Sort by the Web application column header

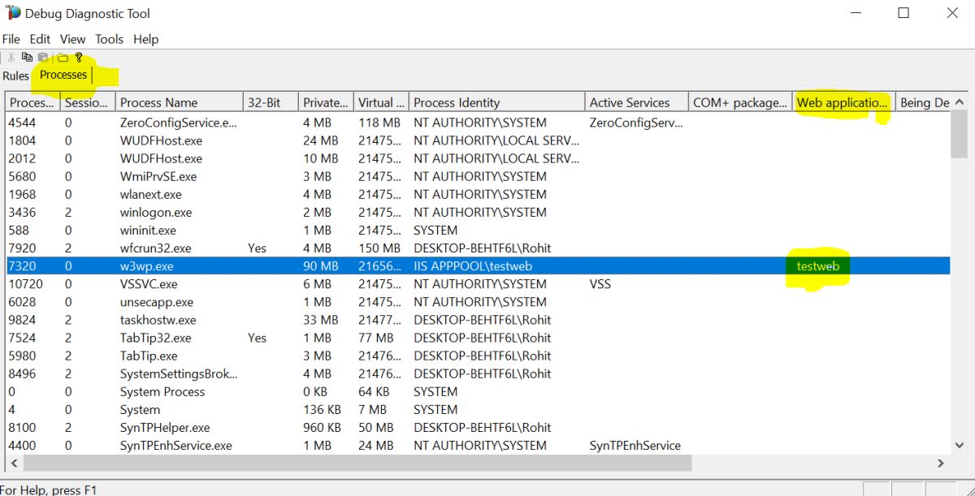point(843,102)
